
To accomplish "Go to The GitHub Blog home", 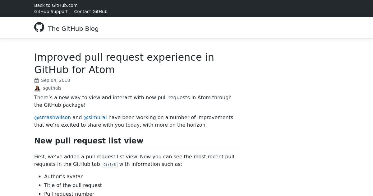I will 73,29.
